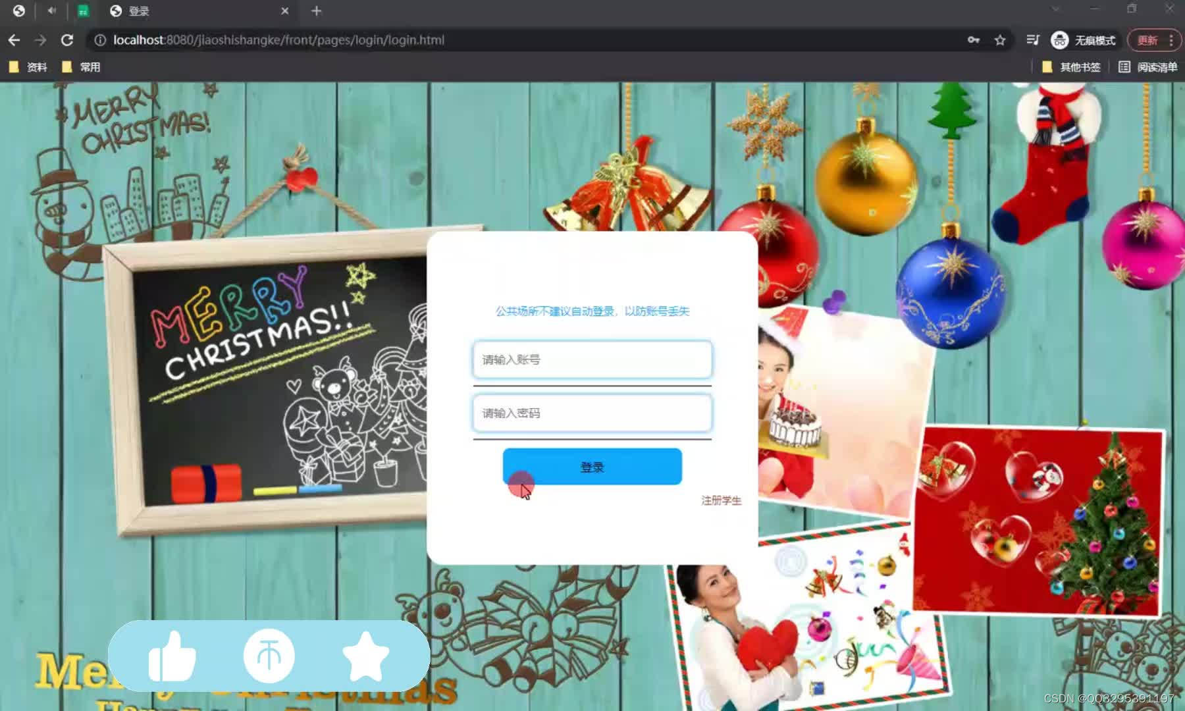This screenshot has width=1185, height=711.
Task: Open the 其他书签 folder
Action: 1071,67
